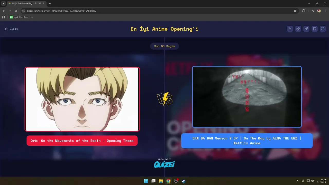Expand the hidden system tray icons chevron

pos(298,181)
